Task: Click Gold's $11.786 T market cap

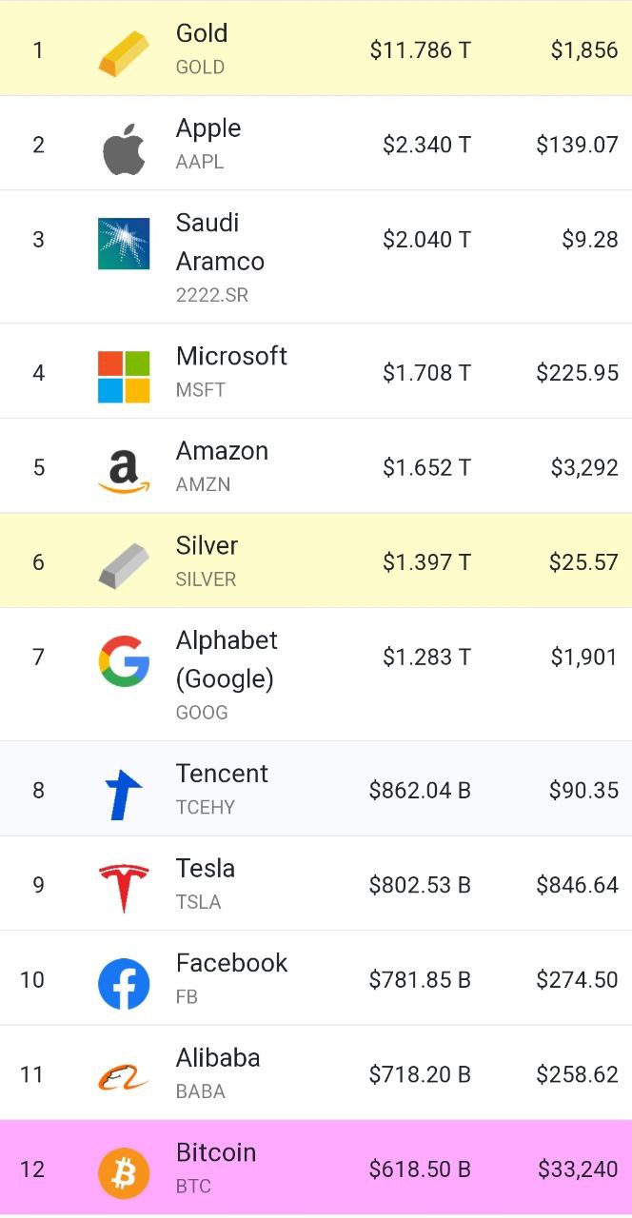Action: tap(421, 50)
